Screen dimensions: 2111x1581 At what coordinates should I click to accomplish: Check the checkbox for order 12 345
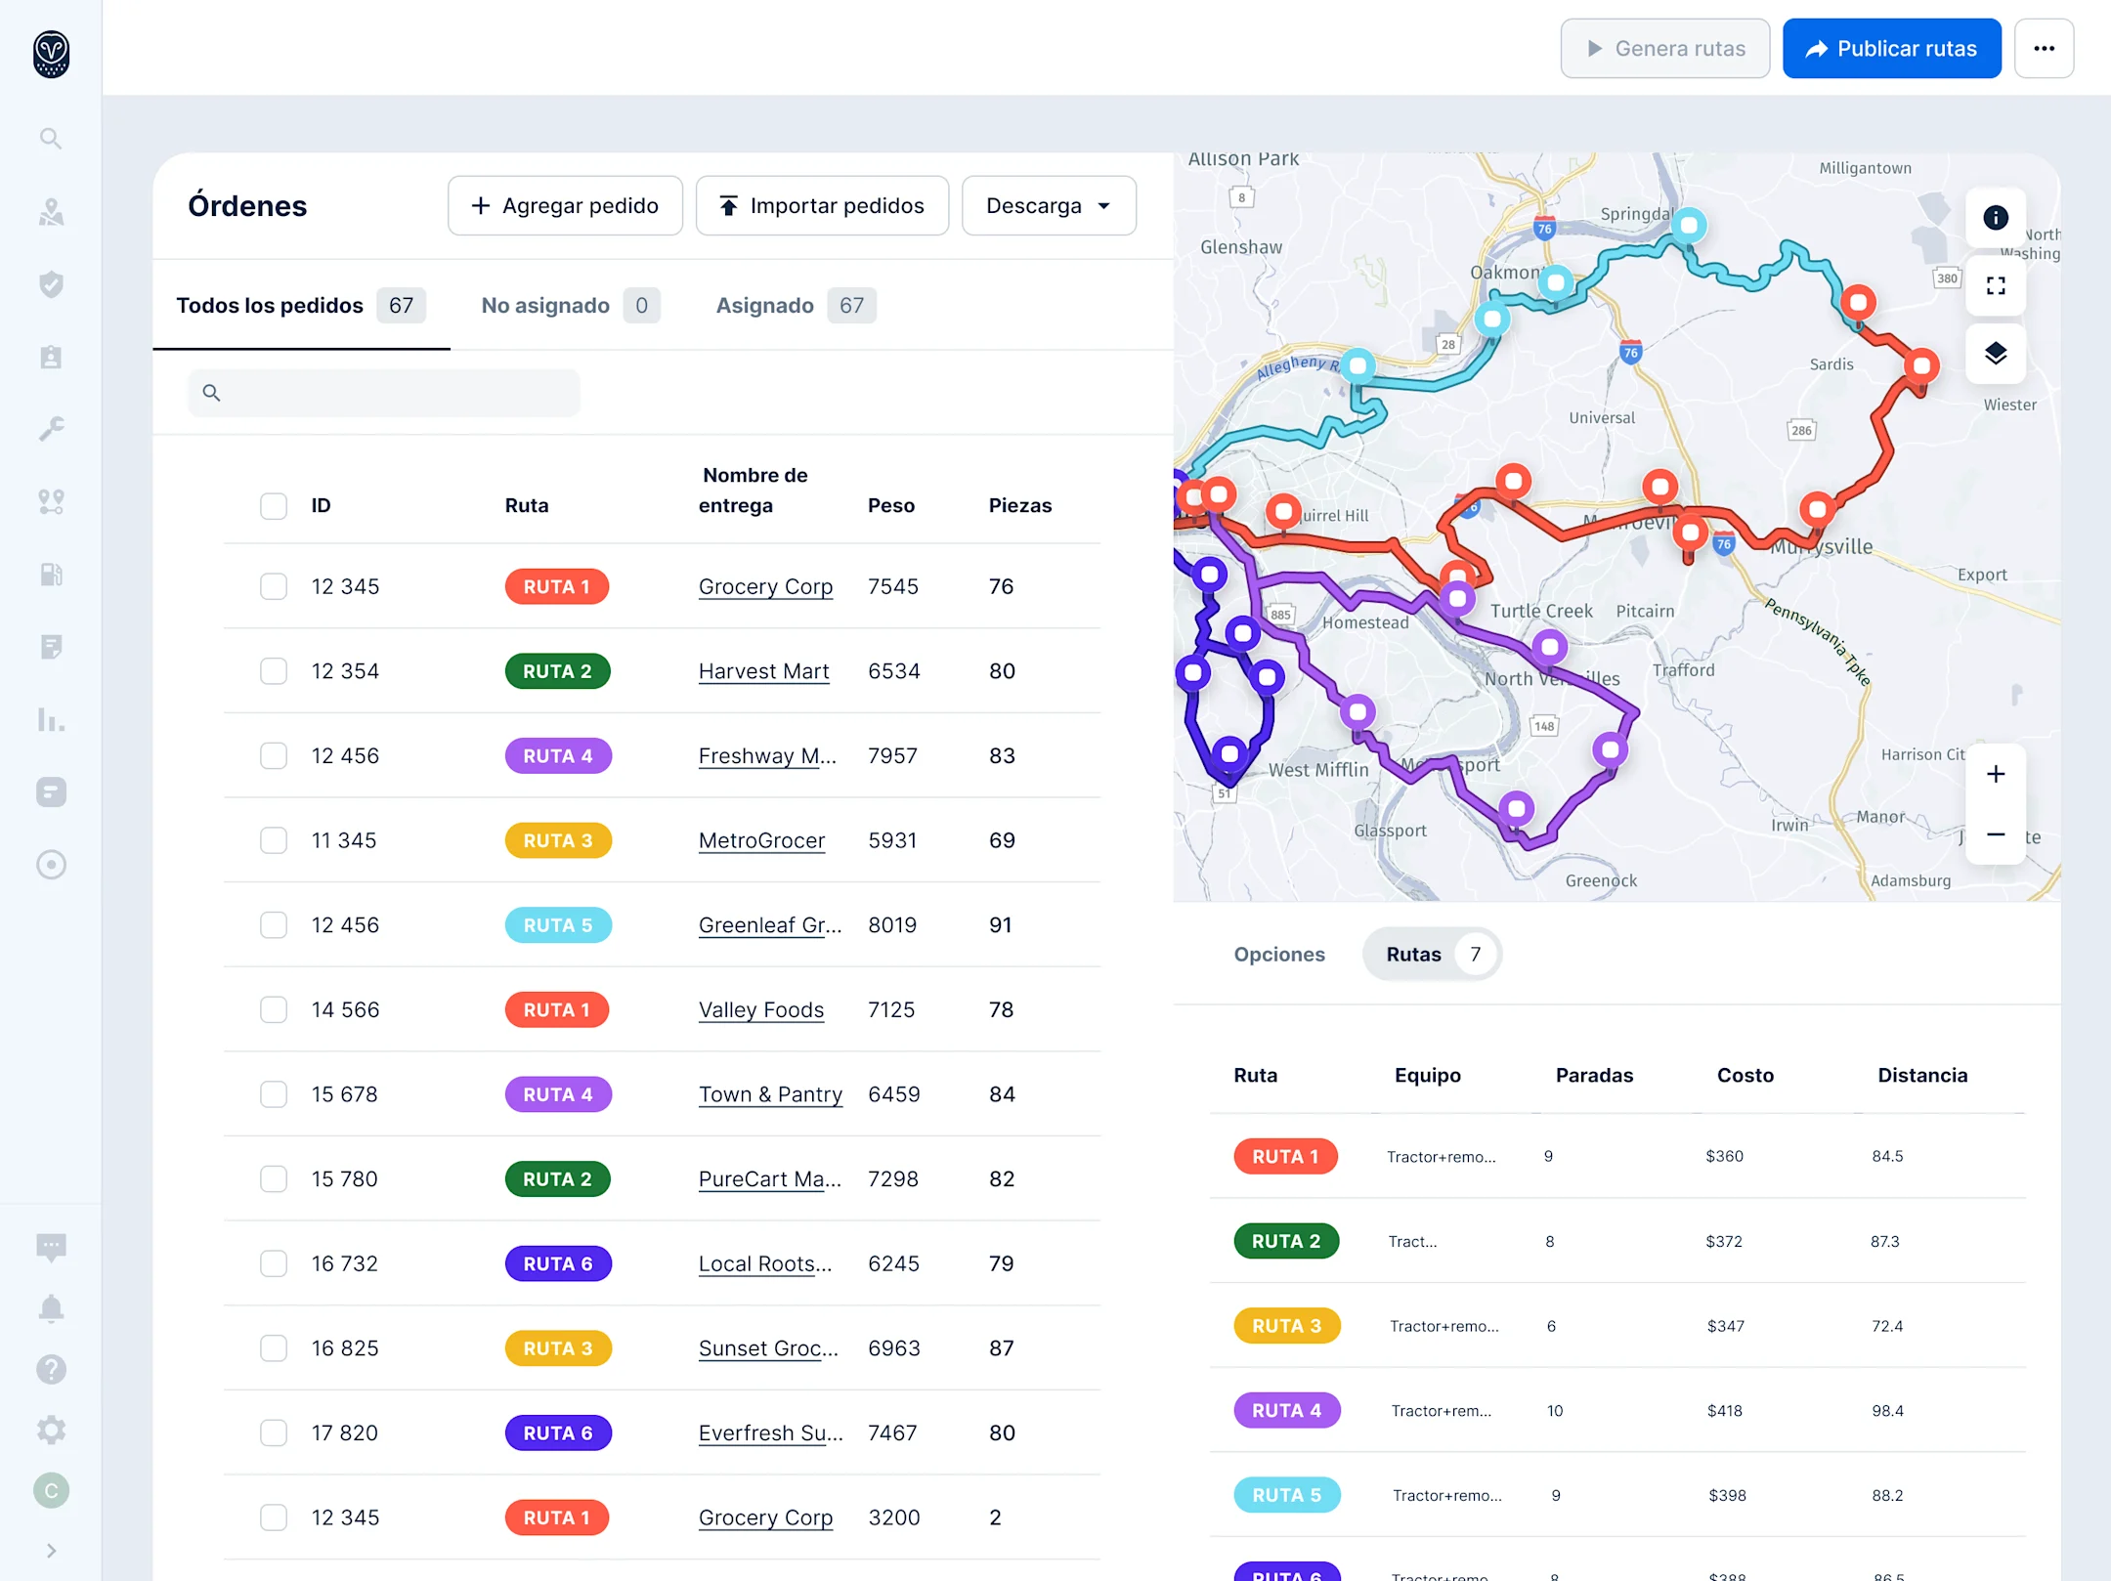tap(274, 586)
